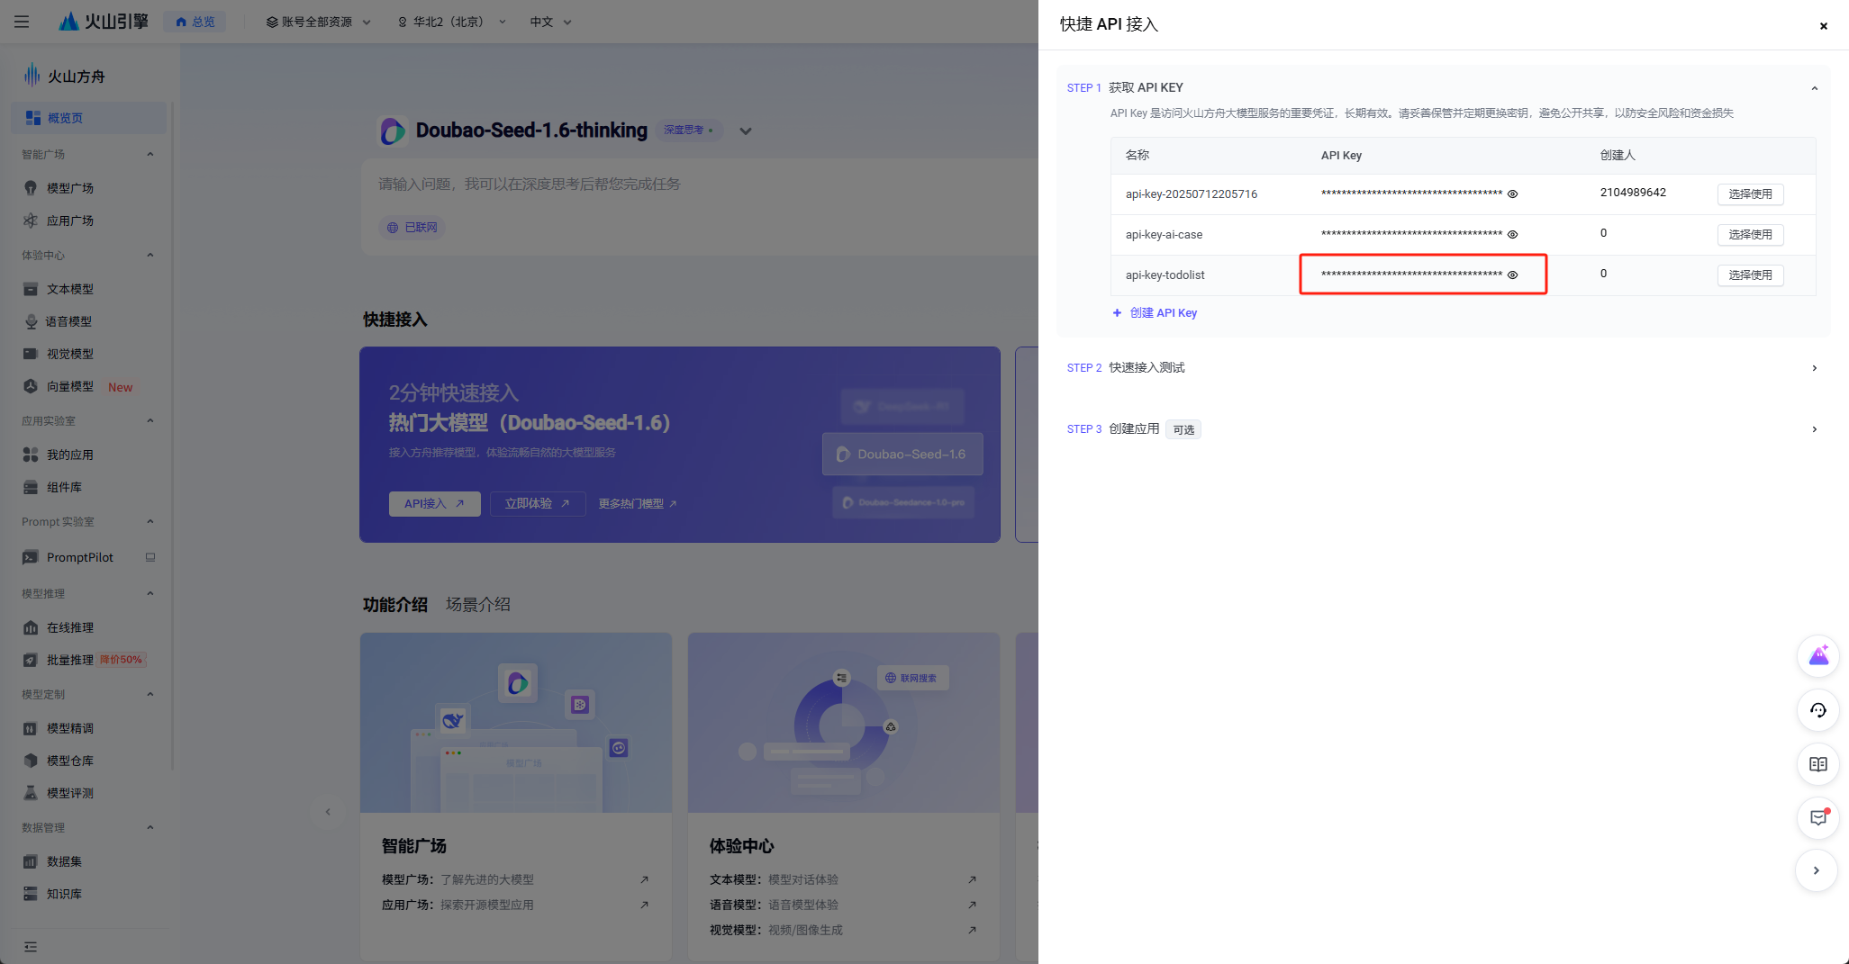Click the carousel previous arrow

(x=328, y=812)
